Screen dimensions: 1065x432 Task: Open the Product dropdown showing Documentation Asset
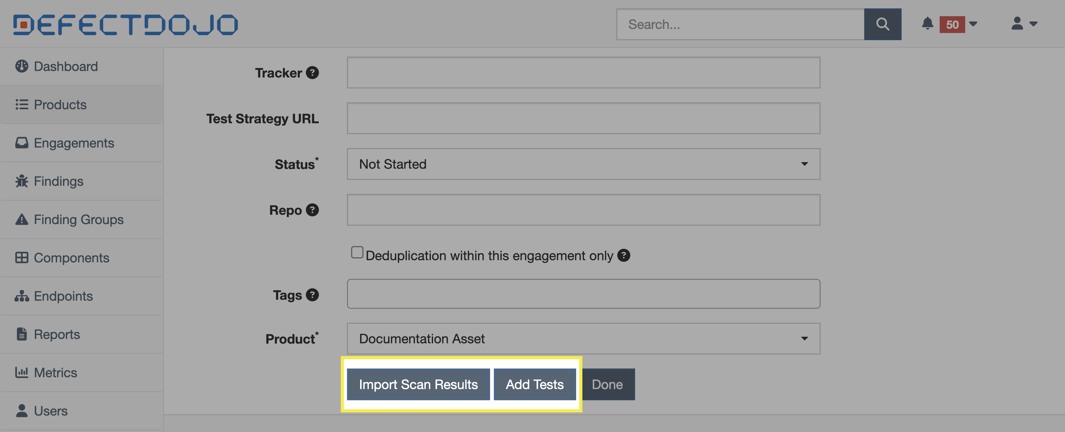click(583, 339)
